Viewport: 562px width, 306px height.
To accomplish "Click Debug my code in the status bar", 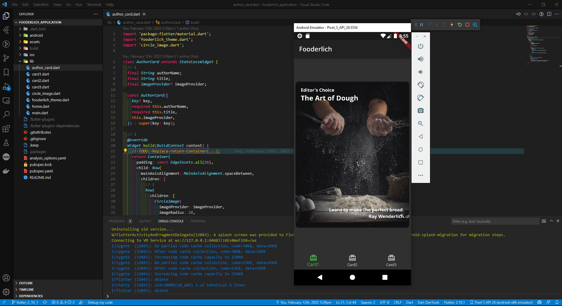I will (100, 302).
